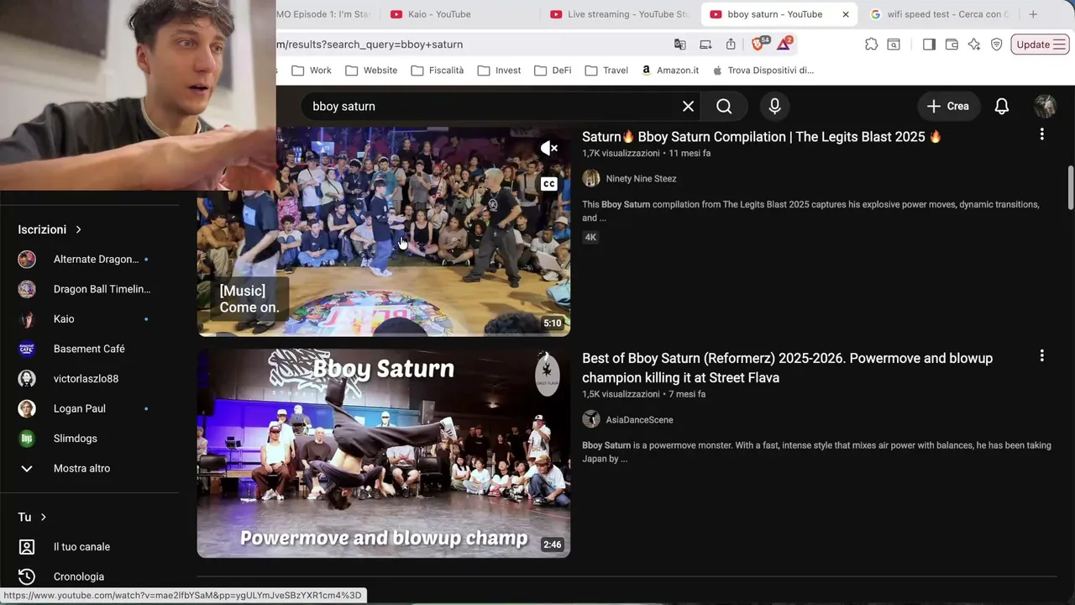
Task: Unmute the Saturn compilation video preview
Action: 549,149
